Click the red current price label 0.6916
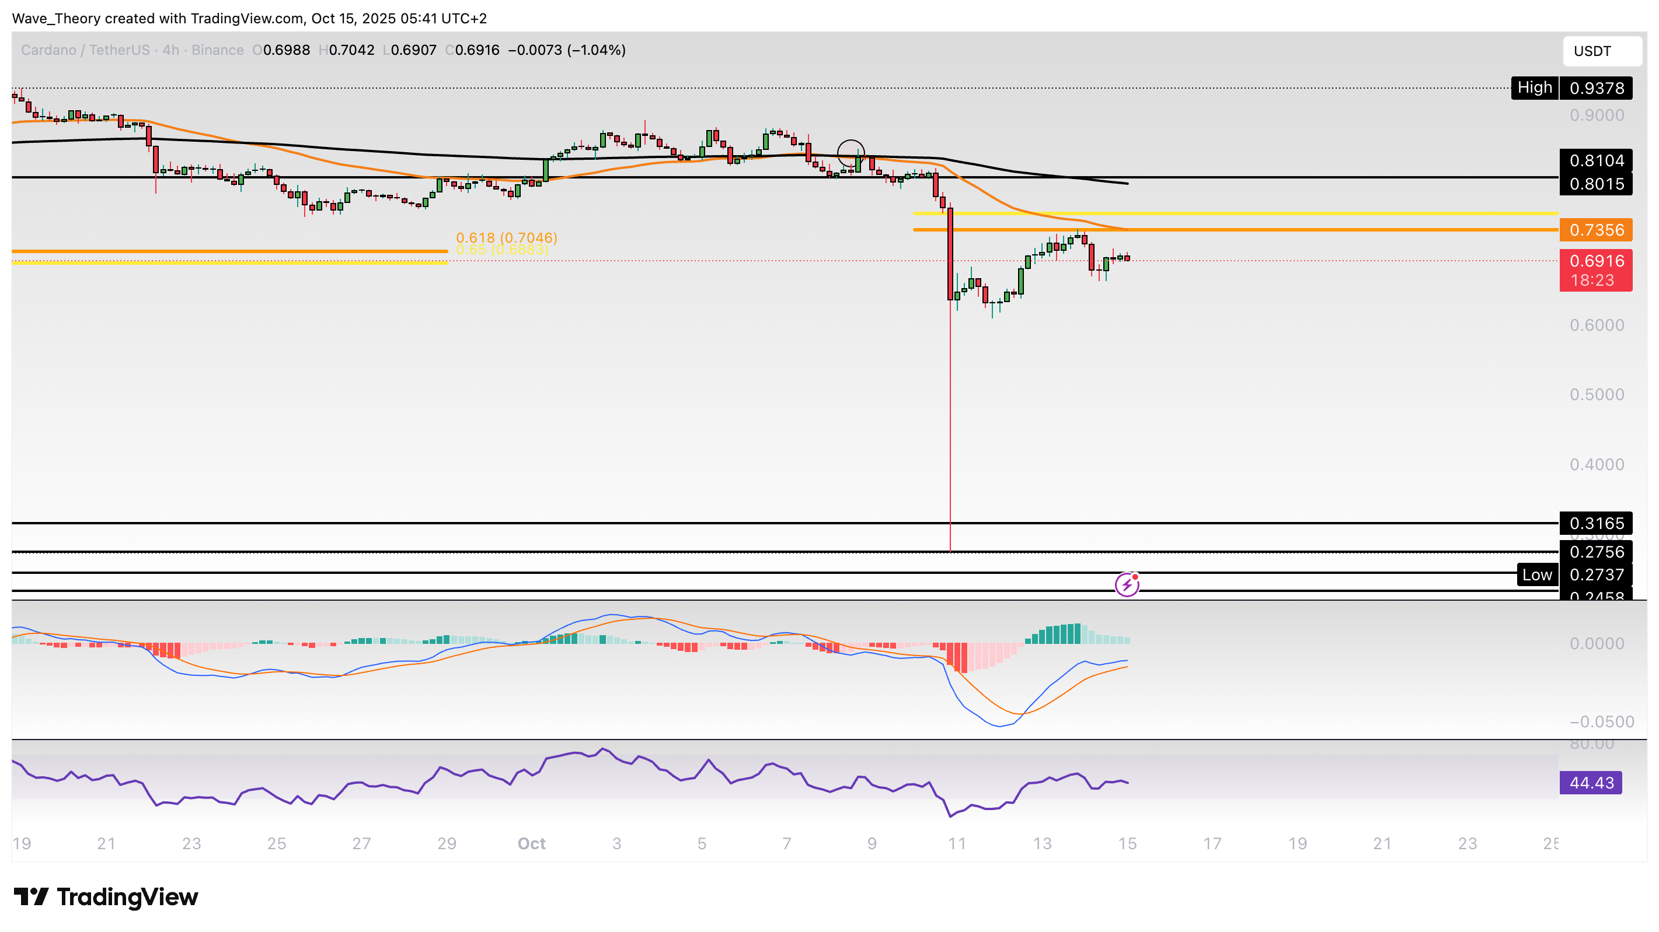The width and height of the screenshot is (1659, 932). click(1595, 261)
